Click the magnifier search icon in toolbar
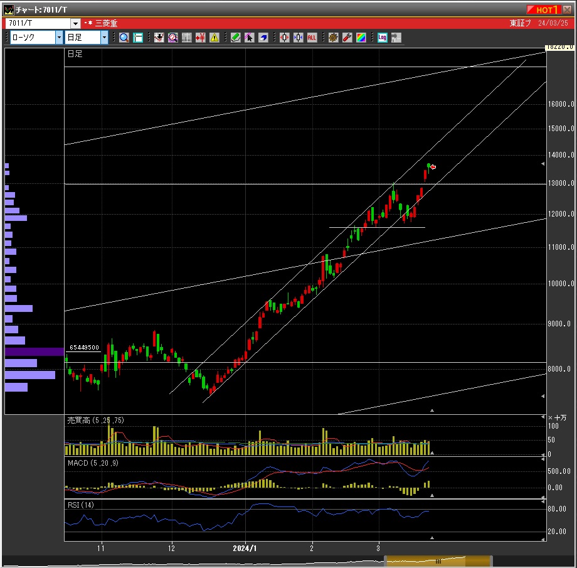The height and width of the screenshot is (568, 577). [124, 38]
